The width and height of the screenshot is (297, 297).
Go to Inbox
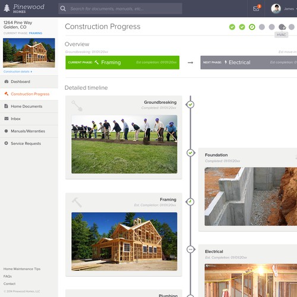click(29, 119)
